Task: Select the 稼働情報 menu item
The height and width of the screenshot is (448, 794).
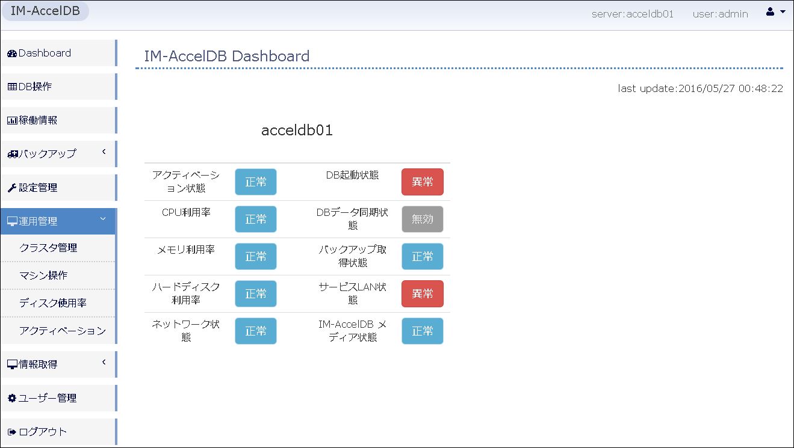Action: pos(58,120)
